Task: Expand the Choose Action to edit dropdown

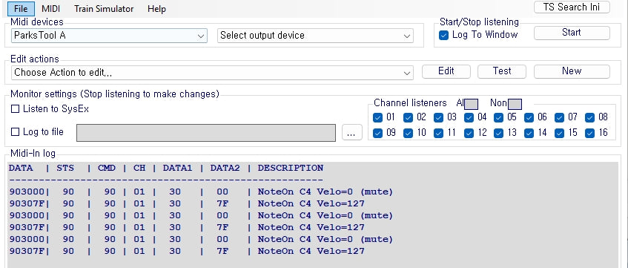Action: point(212,73)
